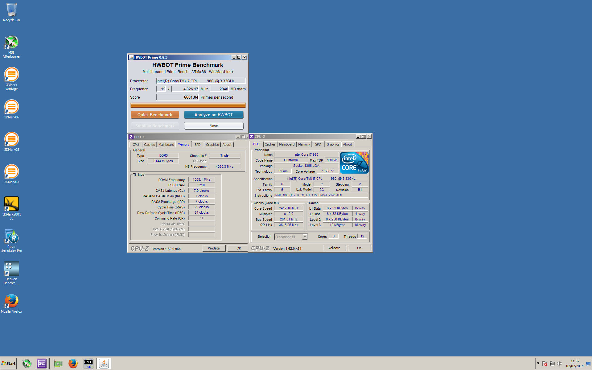Screen dimensions: 592x370
Task: Open Mainboard tab in processor CPU-Z window
Action: (x=287, y=144)
